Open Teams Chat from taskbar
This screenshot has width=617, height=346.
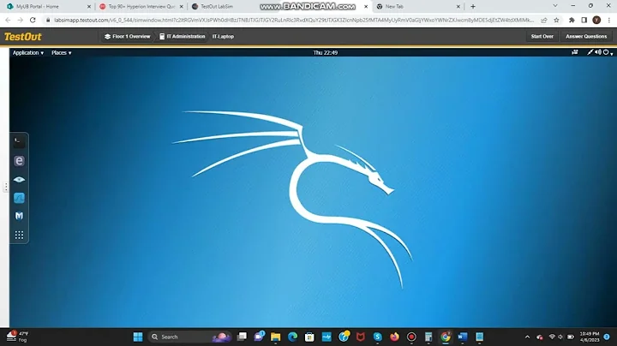259,337
